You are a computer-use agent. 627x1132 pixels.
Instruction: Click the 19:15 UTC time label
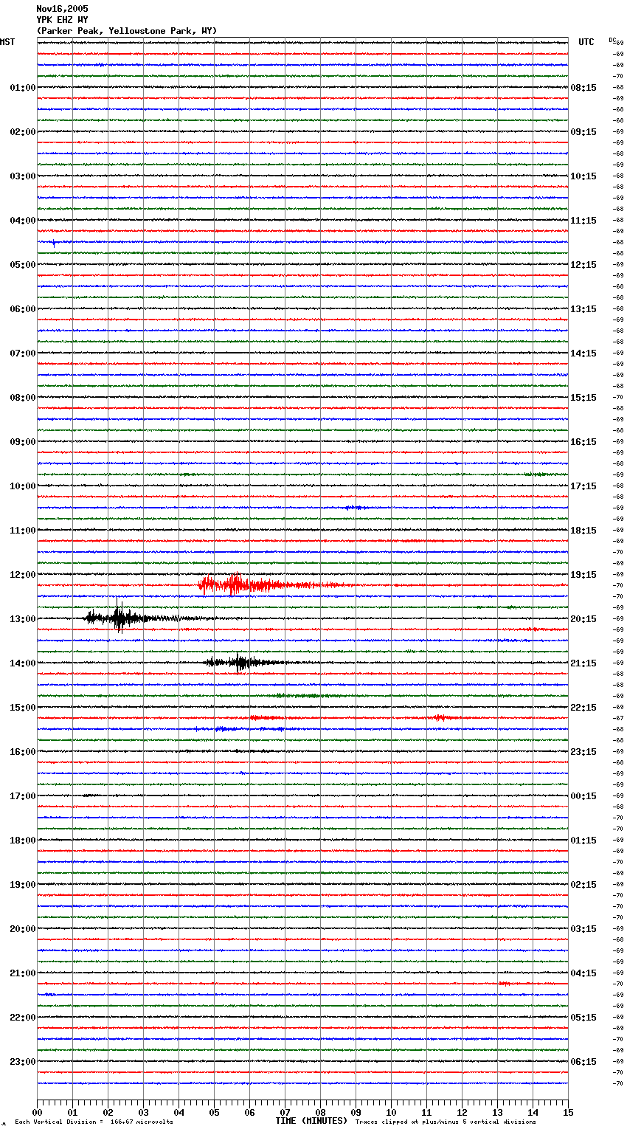click(583, 575)
